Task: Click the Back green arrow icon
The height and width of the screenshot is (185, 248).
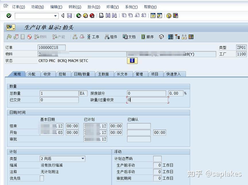Action: (x=78, y=16)
